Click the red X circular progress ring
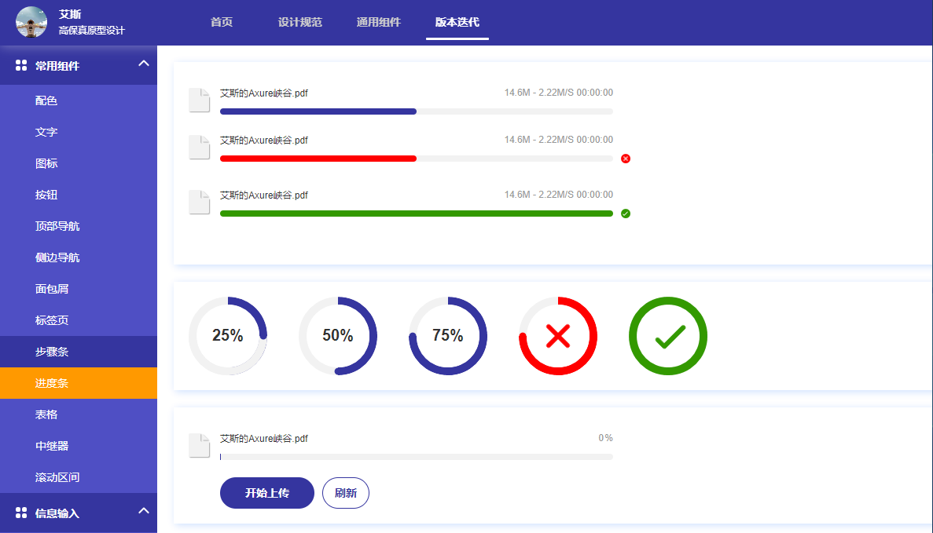 point(558,336)
